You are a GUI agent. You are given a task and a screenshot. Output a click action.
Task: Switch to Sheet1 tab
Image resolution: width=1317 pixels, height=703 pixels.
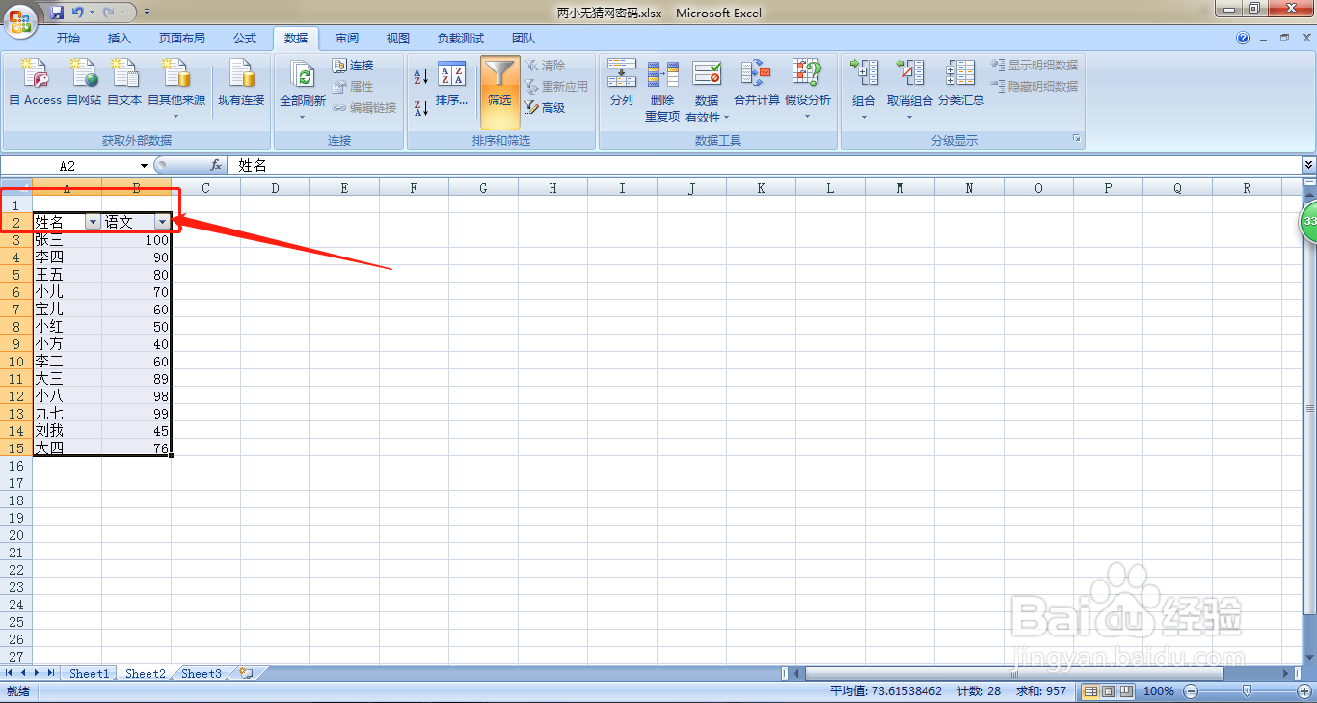(x=90, y=674)
